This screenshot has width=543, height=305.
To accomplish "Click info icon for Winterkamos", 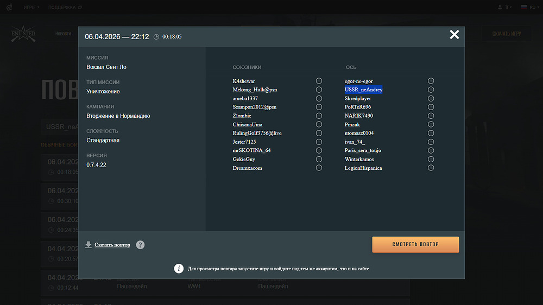I will click(x=431, y=159).
